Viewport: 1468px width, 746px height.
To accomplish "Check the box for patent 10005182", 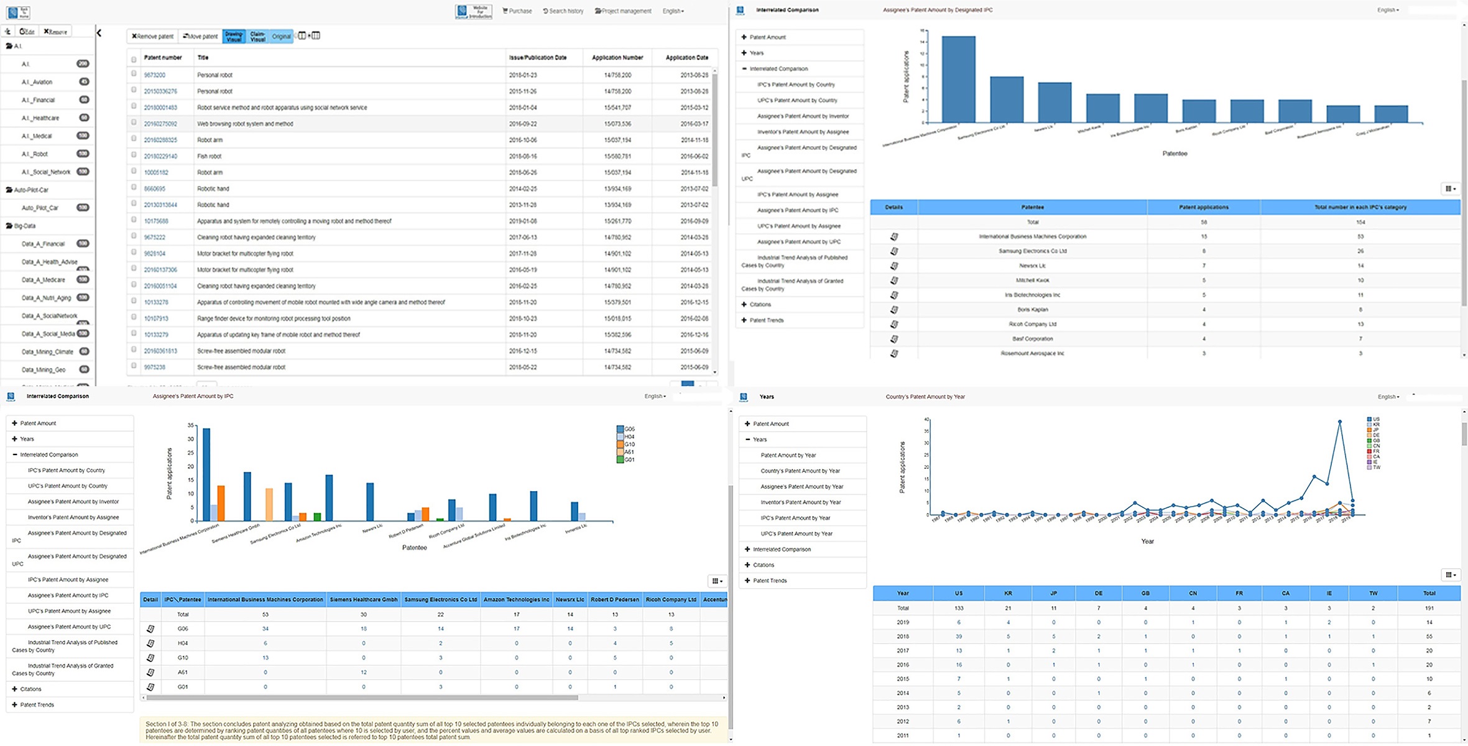I will click(x=134, y=171).
